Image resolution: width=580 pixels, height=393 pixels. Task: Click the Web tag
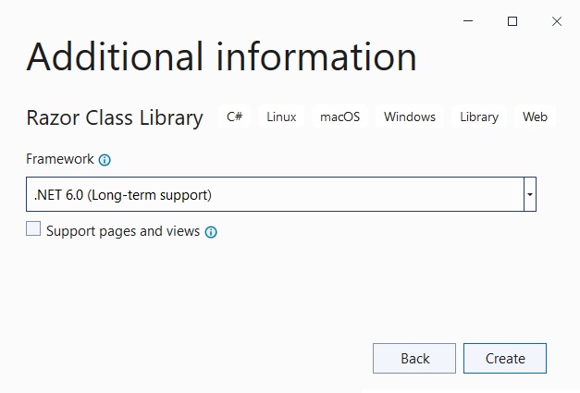tap(535, 117)
